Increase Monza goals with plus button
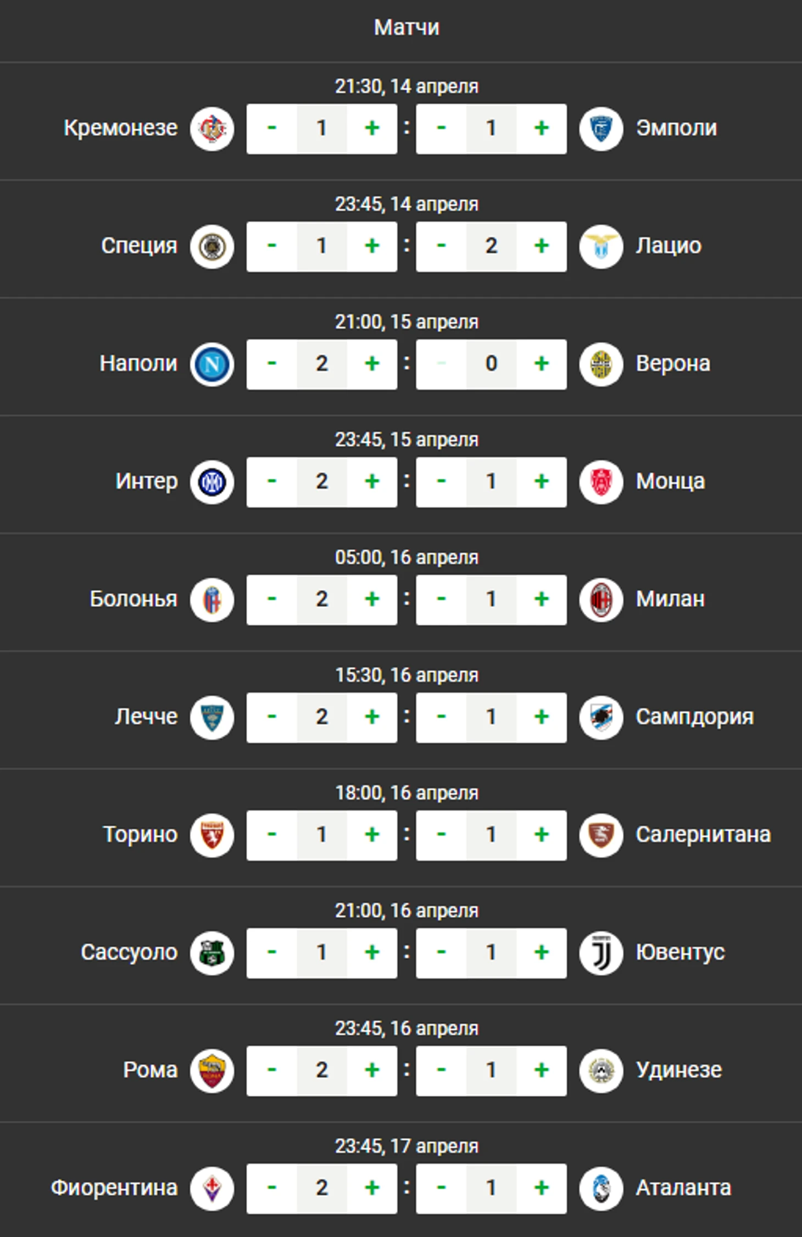This screenshot has width=802, height=1237. coord(542,482)
